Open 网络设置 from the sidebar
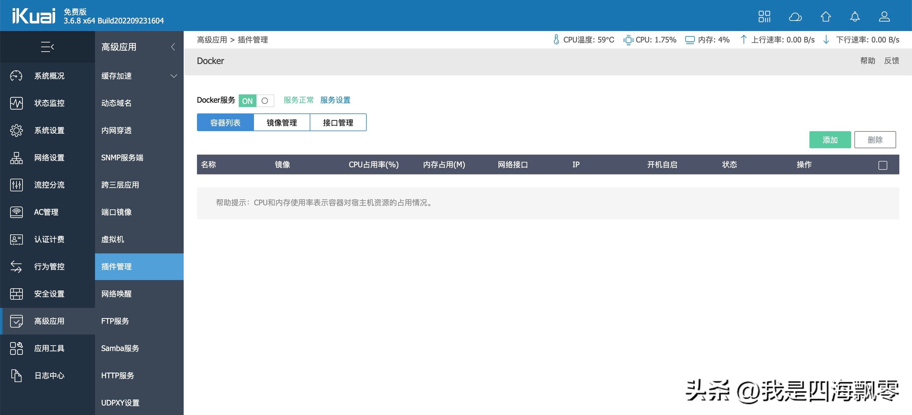This screenshot has height=415, width=912. tap(16, 157)
